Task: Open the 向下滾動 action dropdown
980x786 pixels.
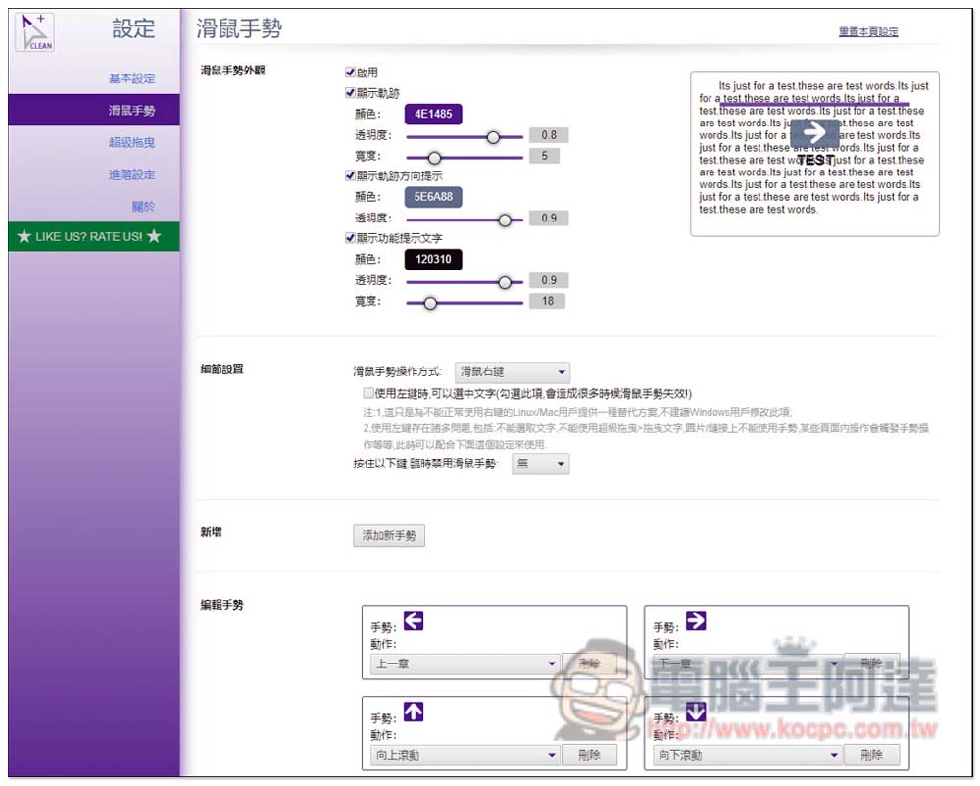Action: 748,756
